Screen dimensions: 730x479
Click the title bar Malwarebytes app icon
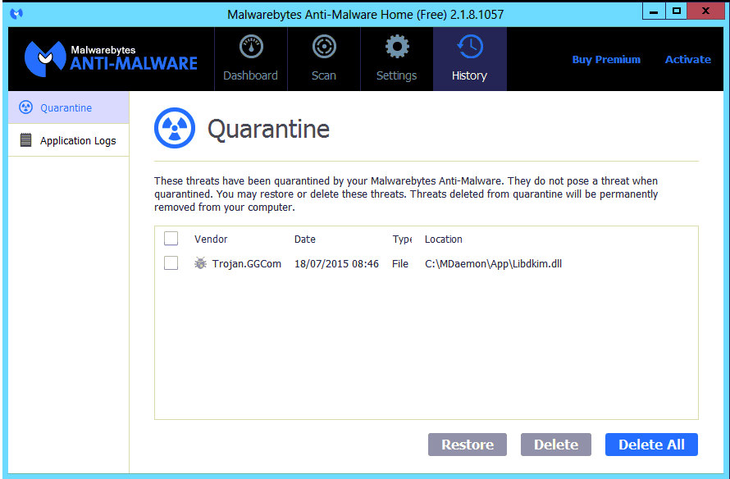16,14
